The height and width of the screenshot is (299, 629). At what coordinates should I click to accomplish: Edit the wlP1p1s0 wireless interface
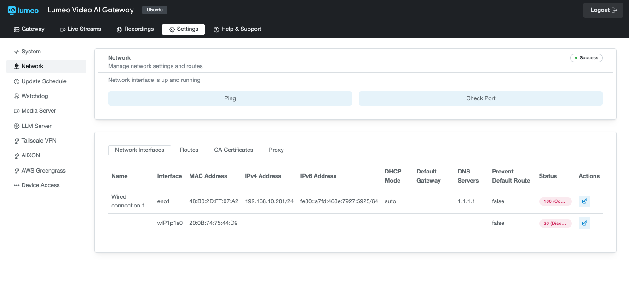(584, 223)
